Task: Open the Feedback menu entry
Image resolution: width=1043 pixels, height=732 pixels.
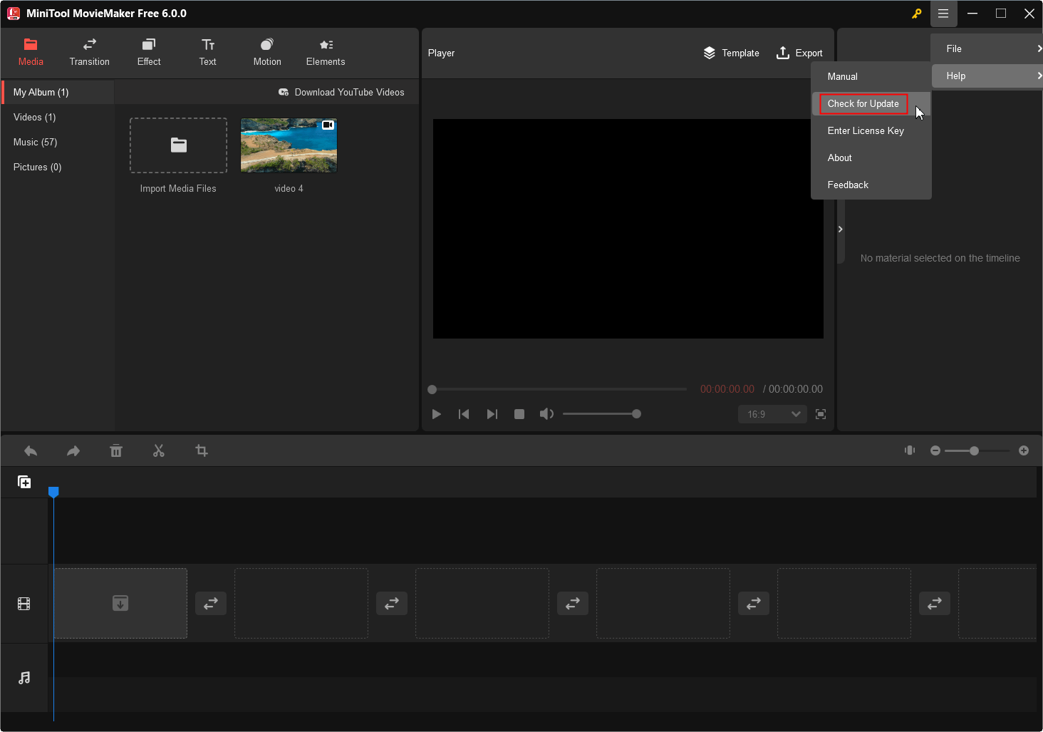Action: (871, 185)
